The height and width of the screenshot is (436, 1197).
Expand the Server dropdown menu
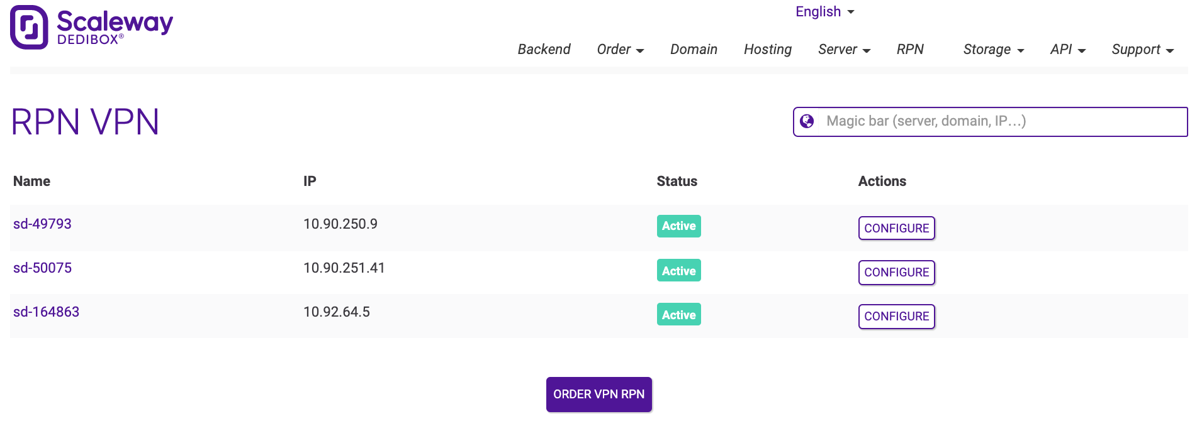click(844, 50)
